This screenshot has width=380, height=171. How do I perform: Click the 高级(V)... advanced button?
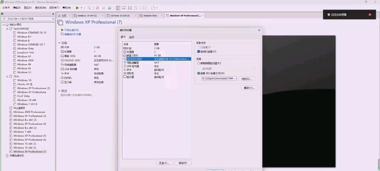249,88
